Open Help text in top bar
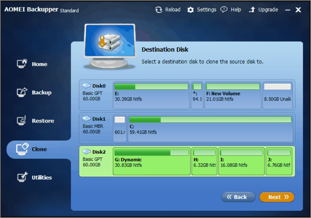This screenshot has width=311, height=218. click(x=236, y=9)
